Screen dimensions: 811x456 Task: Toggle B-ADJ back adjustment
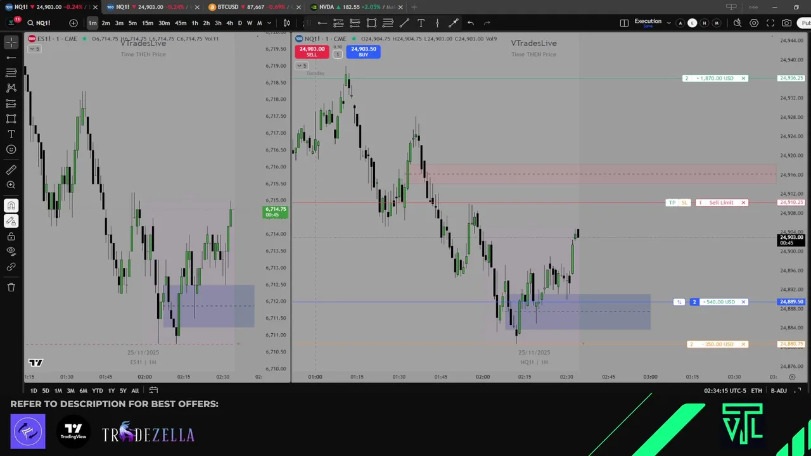click(x=779, y=391)
